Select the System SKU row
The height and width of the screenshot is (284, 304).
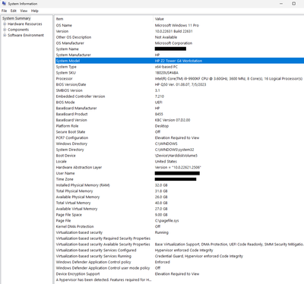pos(179,73)
